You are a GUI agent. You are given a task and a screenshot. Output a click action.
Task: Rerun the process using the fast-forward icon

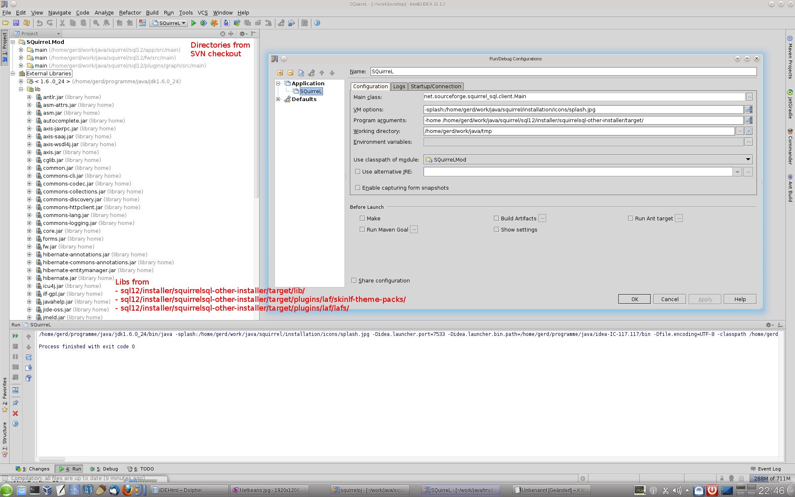pos(15,336)
